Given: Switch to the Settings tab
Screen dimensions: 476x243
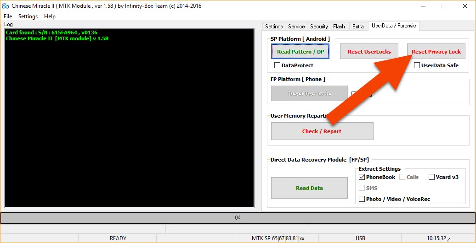Looking at the screenshot, I should coord(274,27).
